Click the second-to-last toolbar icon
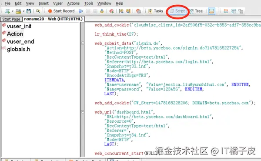This screenshot has height=161, width=261. tap(234, 11)
